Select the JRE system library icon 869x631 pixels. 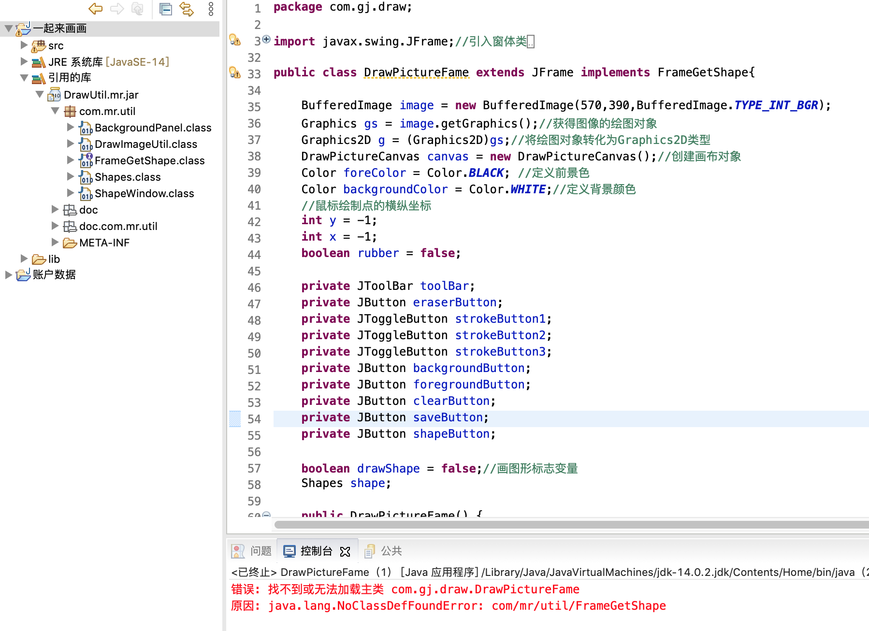(39, 62)
